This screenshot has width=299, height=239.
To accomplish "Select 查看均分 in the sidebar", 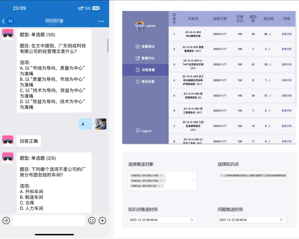I will point(145,58).
